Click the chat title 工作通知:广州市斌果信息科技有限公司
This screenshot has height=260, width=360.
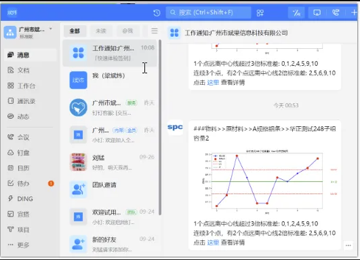pyautogui.click(x=237, y=33)
